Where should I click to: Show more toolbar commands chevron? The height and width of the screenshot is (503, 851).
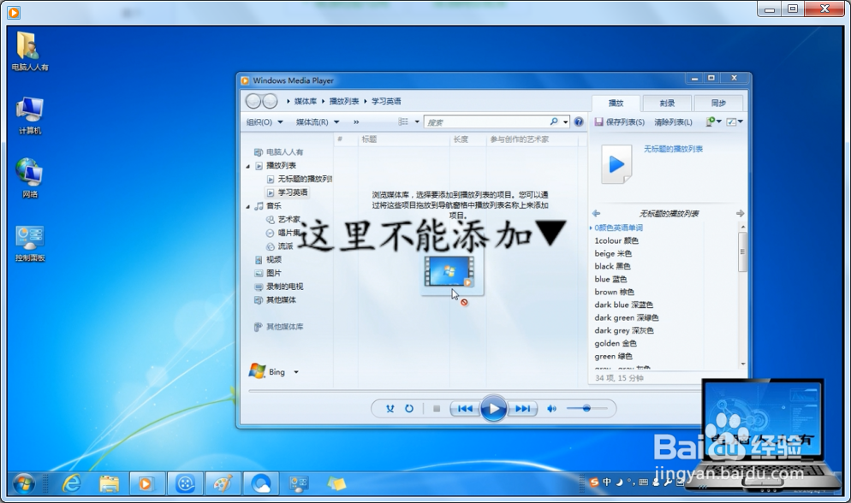356,122
